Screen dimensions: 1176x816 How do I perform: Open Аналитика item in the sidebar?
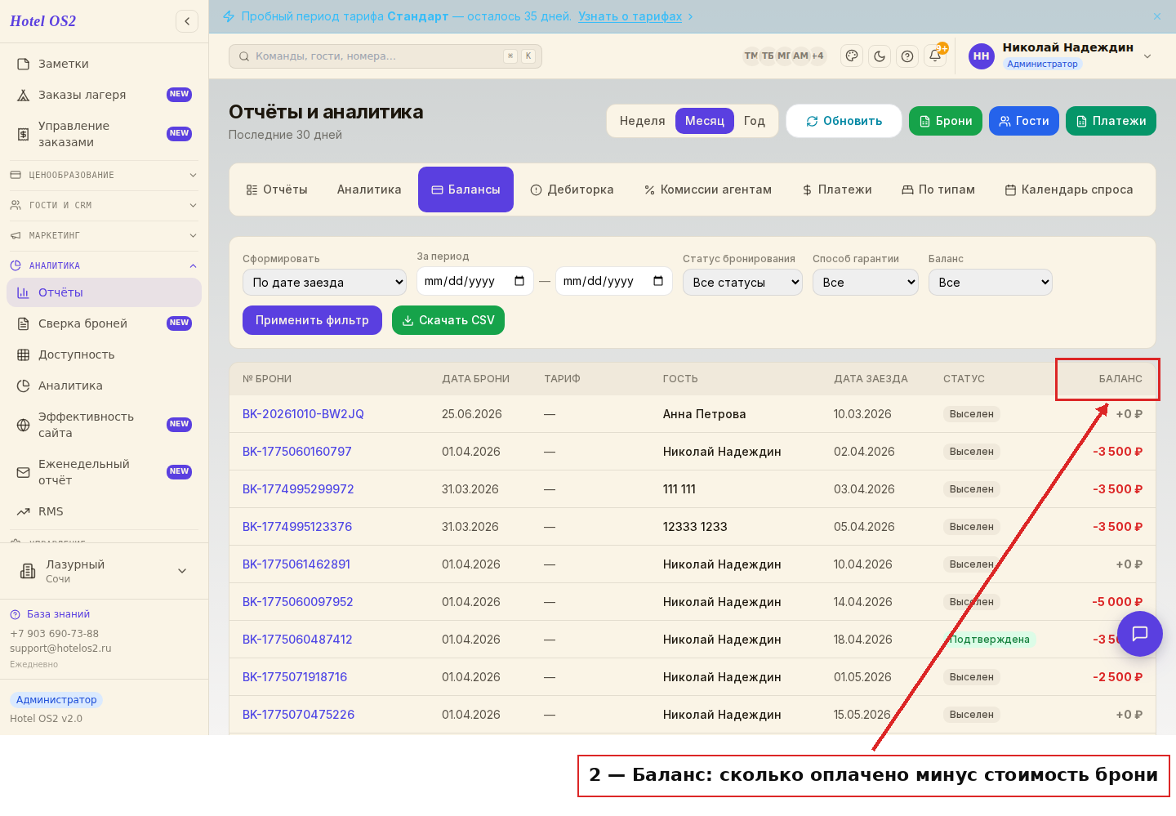104,386
